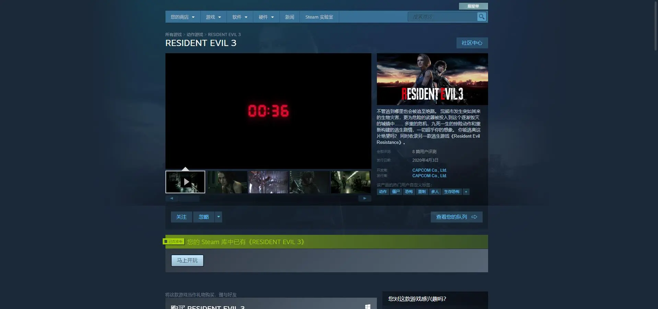The width and height of the screenshot is (658, 309).
Task: Open 您的商店 dropdown menu
Action: coord(183,17)
